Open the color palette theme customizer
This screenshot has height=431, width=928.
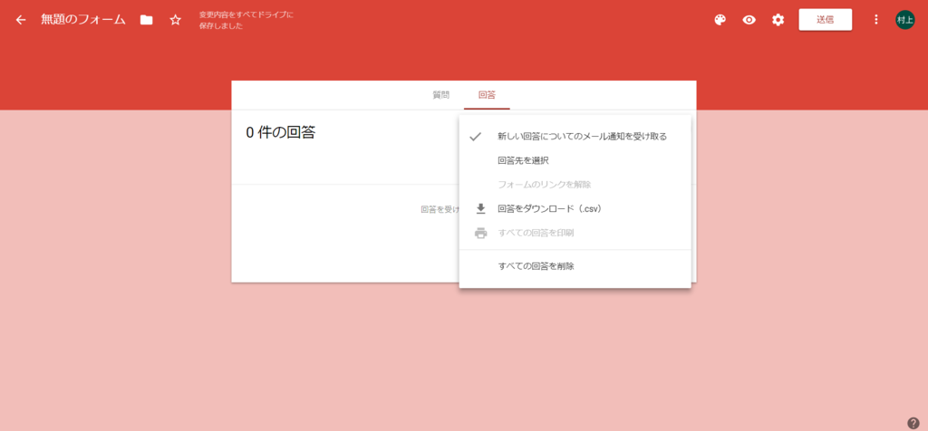coord(720,20)
